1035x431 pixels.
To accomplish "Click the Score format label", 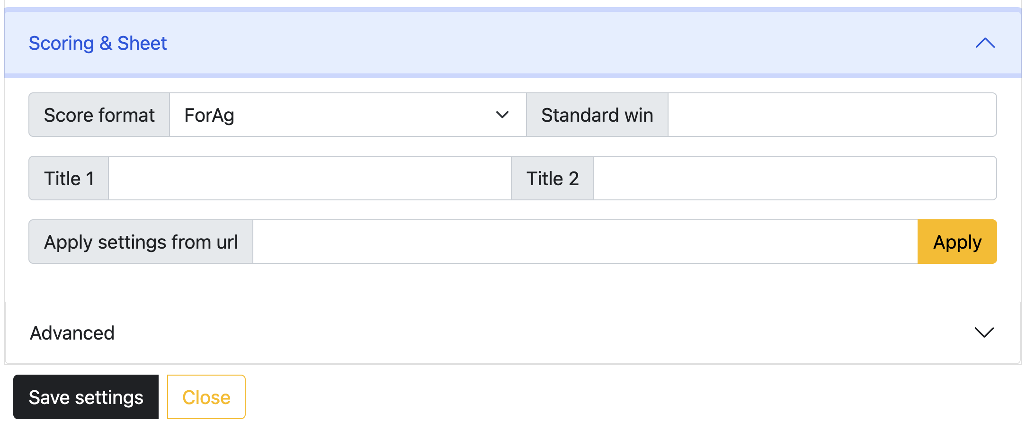I will 99,115.
